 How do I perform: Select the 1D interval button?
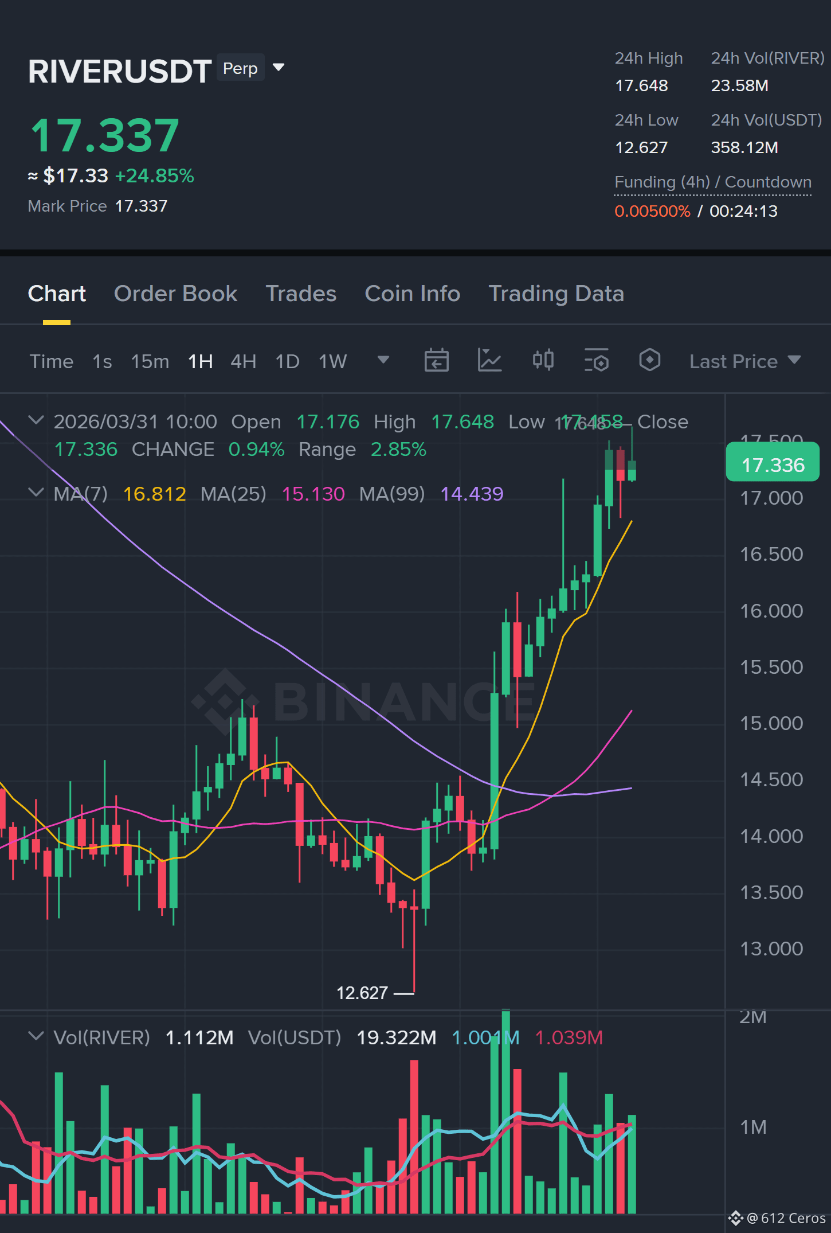pos(287,361)
